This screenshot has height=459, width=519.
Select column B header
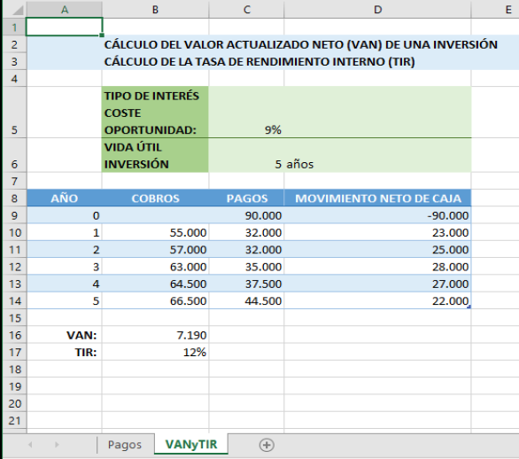(155, 9)
